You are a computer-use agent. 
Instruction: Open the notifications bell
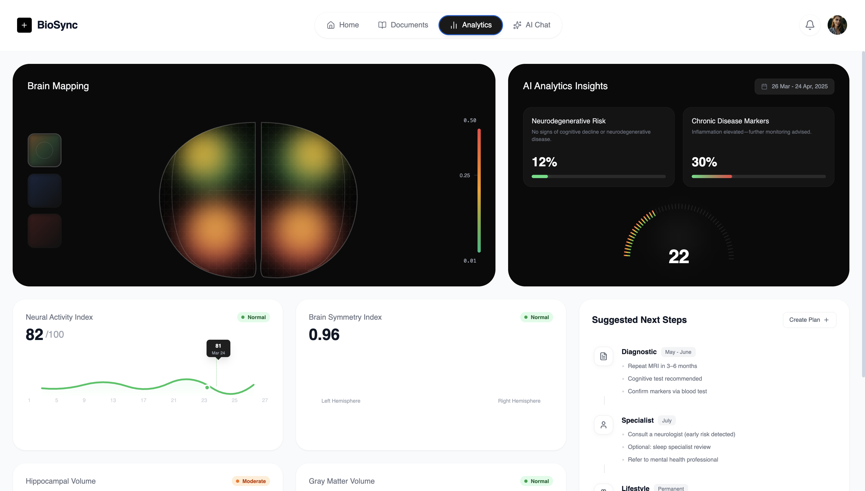810,25
